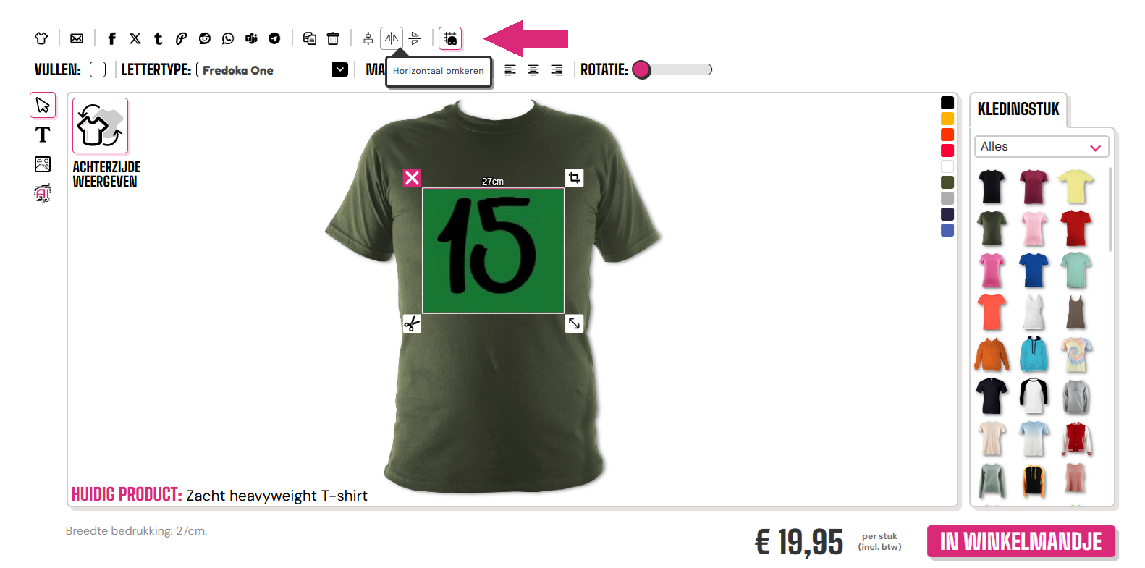Expand the Alles garment category dropdown

[1042, 147]
